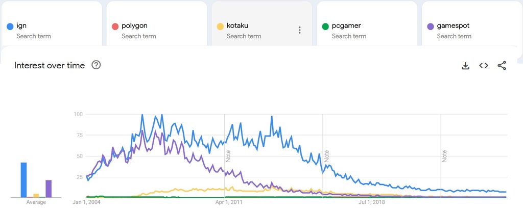The height and width of the screenshot is (213, 523).
Task: Edit the kotaku search term
Action: pos(237,25)
